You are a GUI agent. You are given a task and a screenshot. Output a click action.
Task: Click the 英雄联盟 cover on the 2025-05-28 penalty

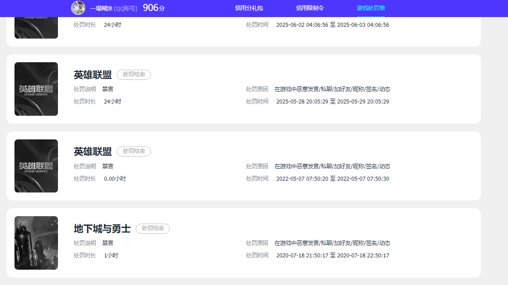coord(36,89)
